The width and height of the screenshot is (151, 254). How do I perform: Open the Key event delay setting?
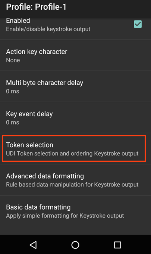point(75,118)
